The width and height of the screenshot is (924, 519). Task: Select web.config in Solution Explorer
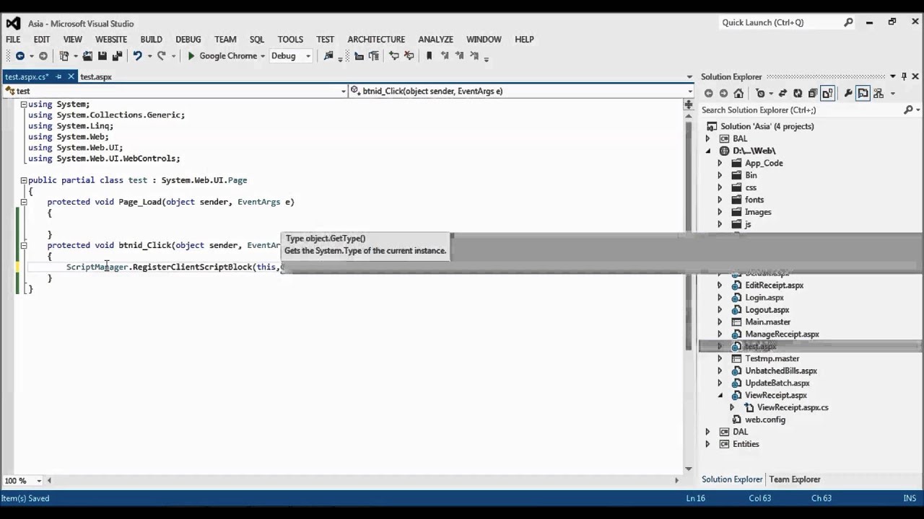764,420
